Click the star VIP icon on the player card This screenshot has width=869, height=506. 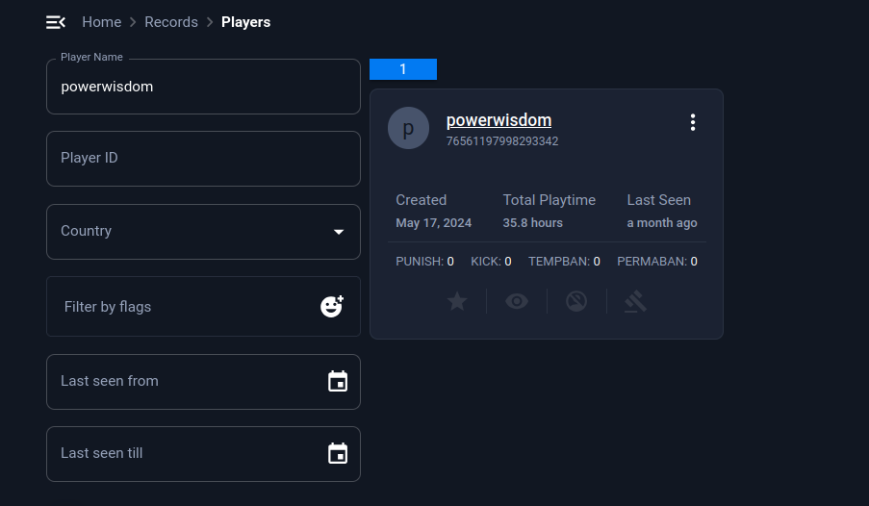coord(457,301)
